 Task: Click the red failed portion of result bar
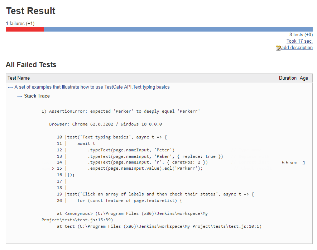(x=25, y=29)
